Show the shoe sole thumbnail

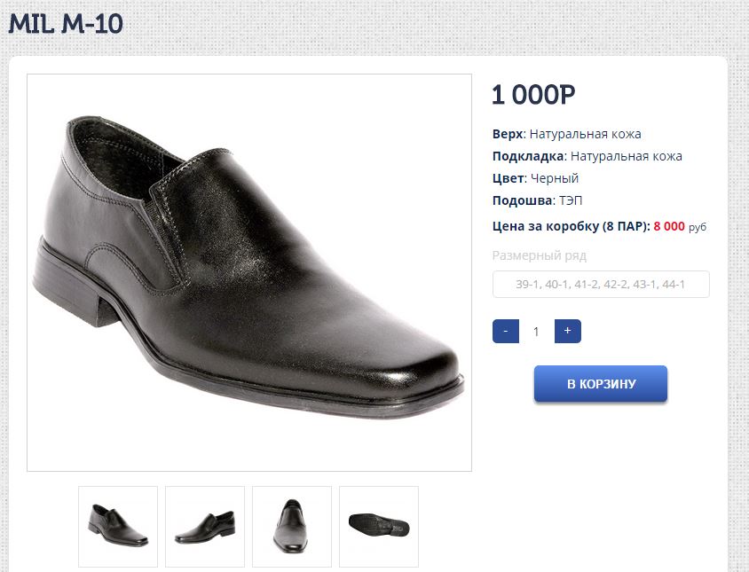pyautogui.click(x=379, y=526)
